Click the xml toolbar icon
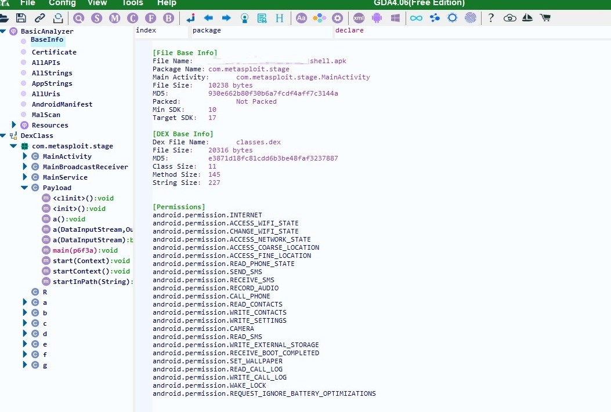The height and width of the screenshot is (412, 611). click(359, 18)
